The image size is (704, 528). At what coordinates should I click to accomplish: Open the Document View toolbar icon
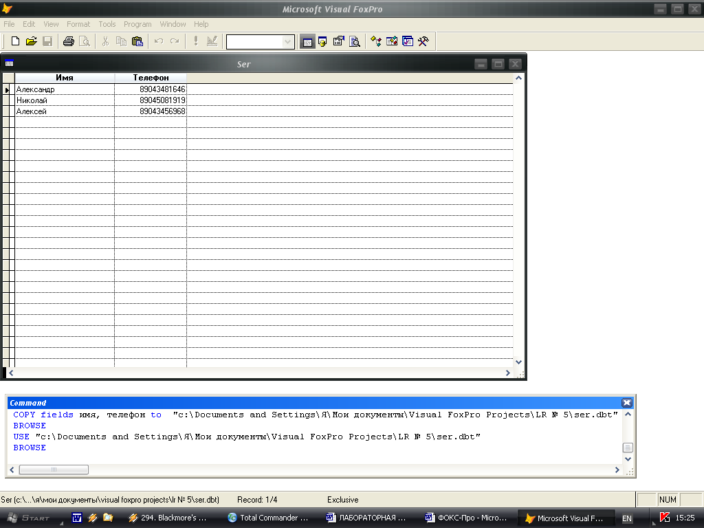pos(355,42)
